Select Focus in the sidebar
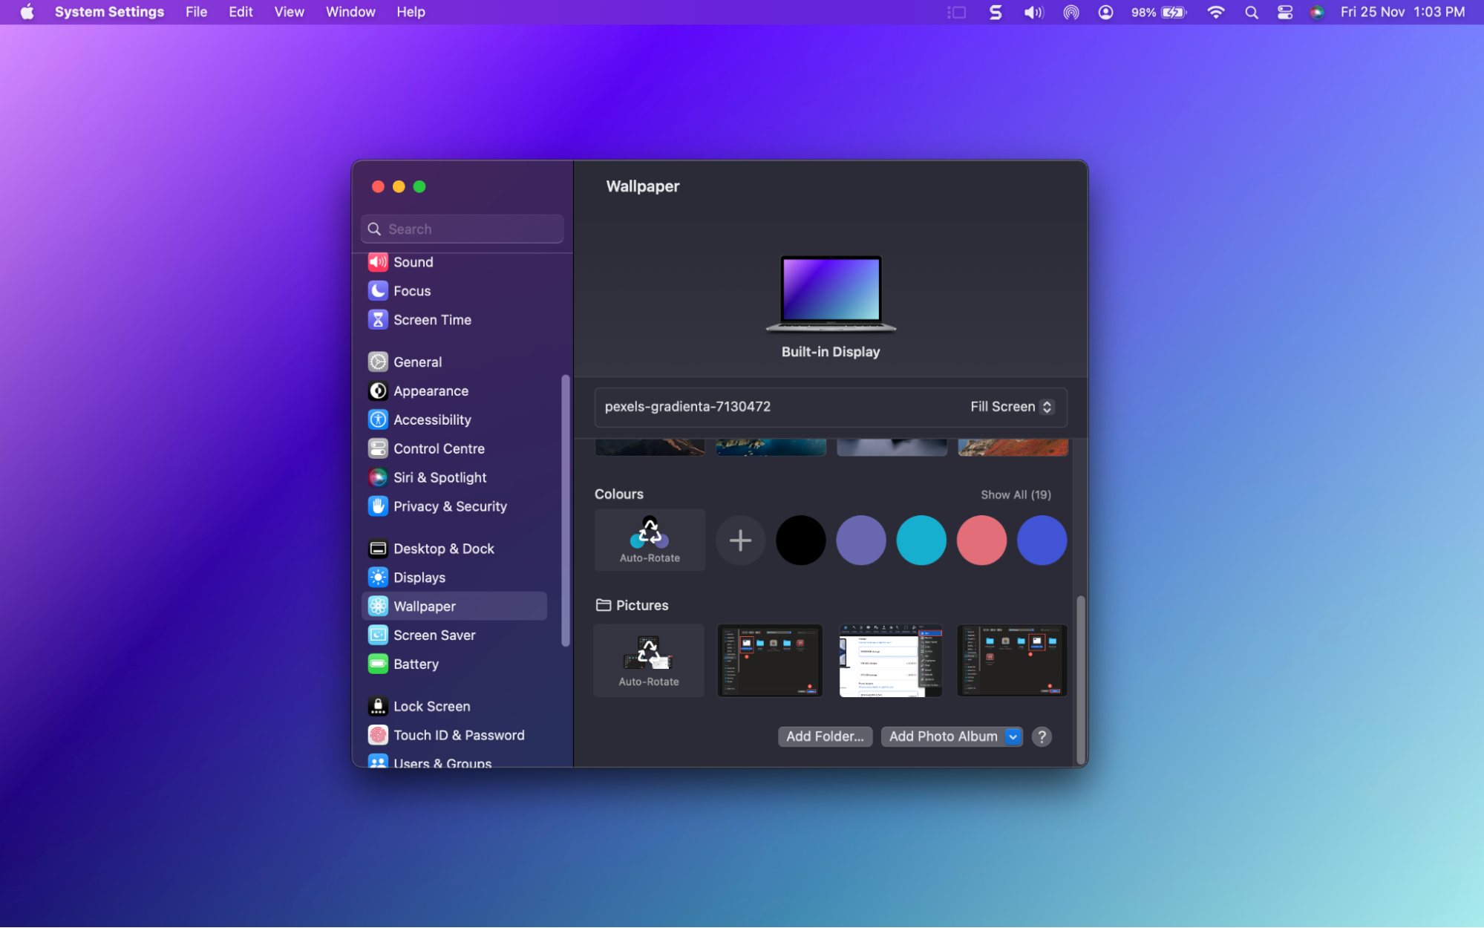The height and width of the screenshot is (928, 1484). pos(413,290)
